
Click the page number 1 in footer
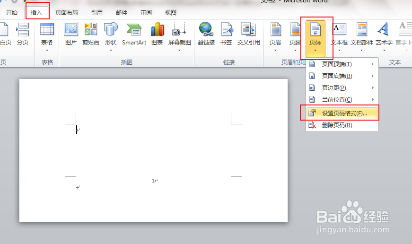click(153, 181)
